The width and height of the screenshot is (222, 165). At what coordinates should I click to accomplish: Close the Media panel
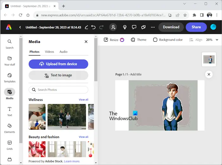[86, 42]
